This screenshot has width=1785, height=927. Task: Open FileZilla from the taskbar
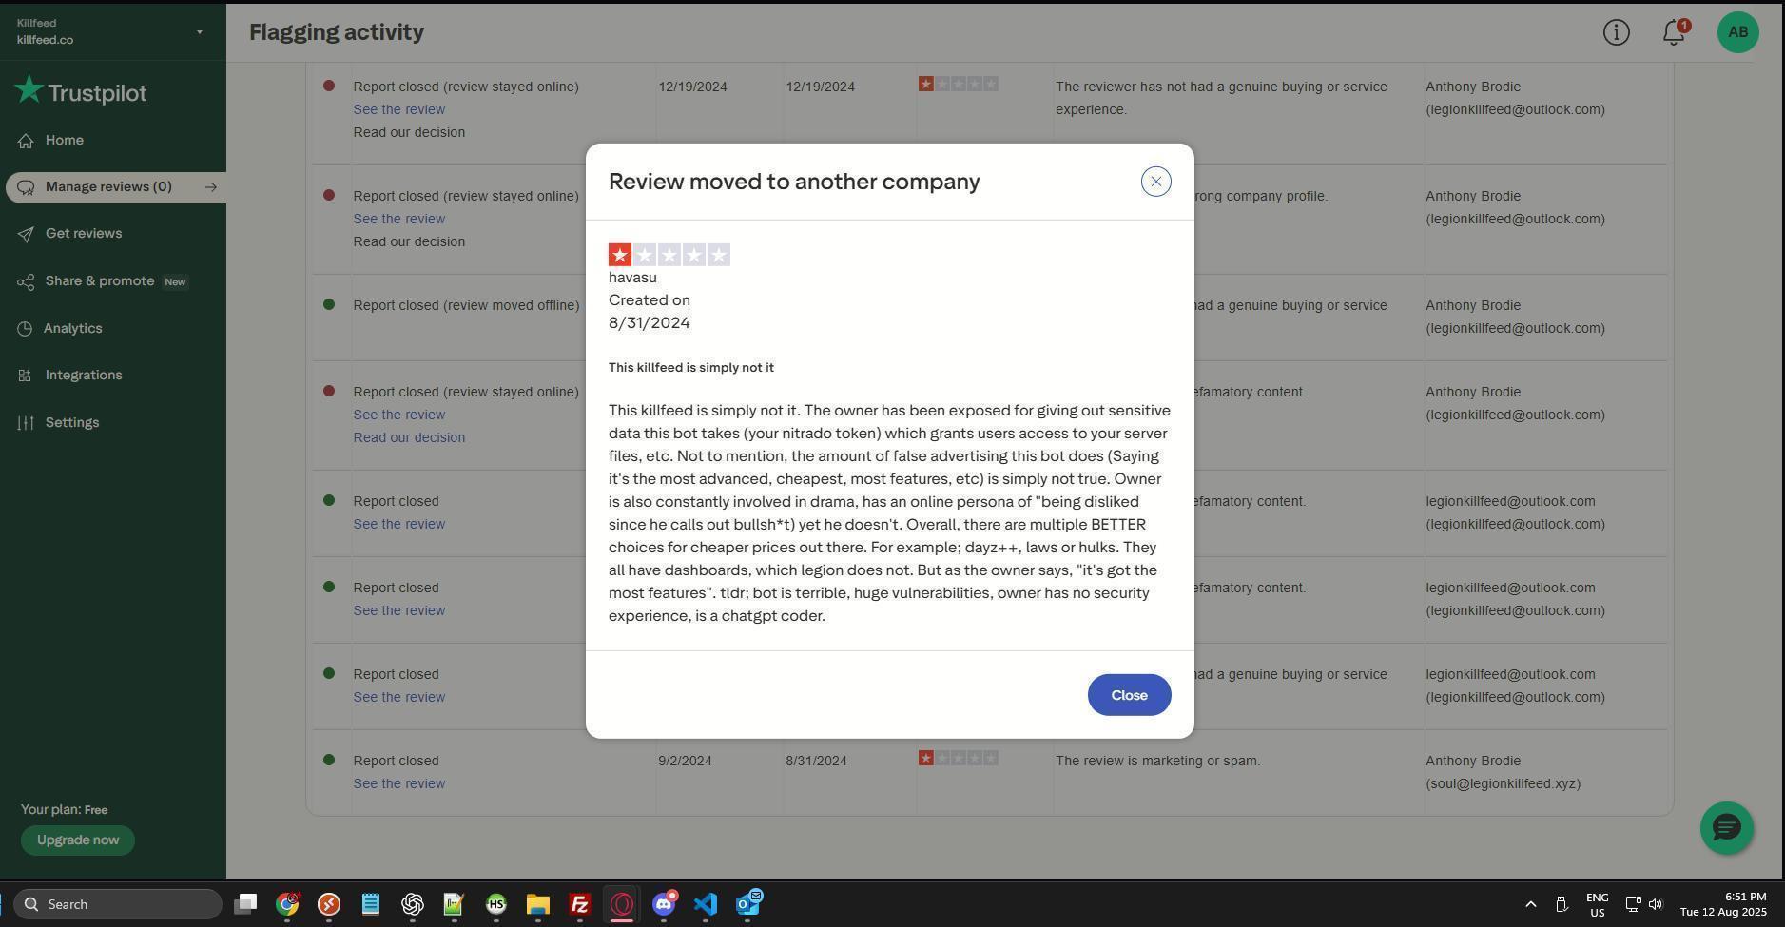[x=580, y=904]
